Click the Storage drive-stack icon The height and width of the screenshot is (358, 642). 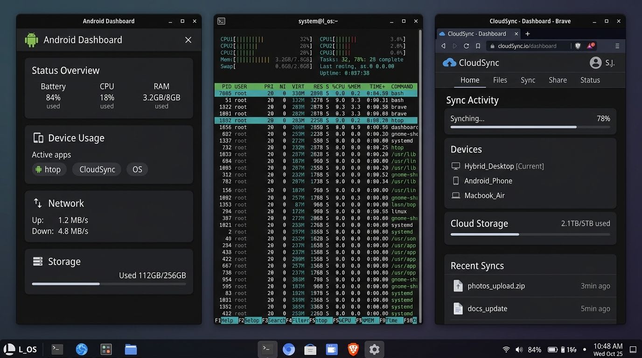pos(38,262)
